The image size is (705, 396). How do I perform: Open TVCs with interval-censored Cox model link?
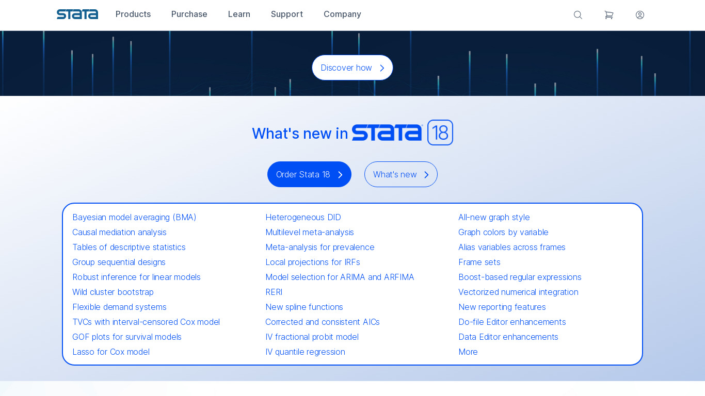pyautogui.click(x=146, y=322)
